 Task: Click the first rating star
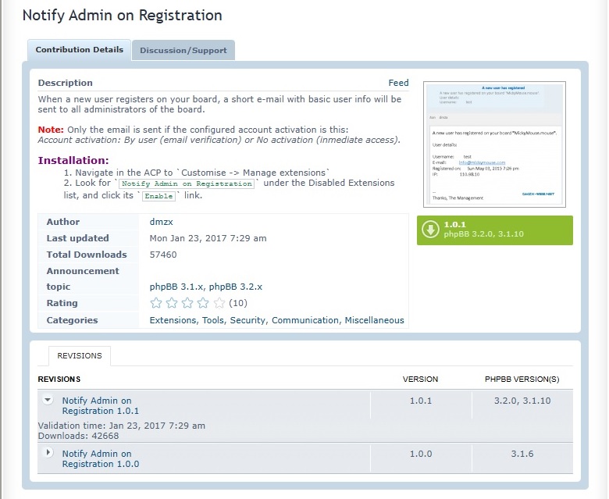pos(156,303)
